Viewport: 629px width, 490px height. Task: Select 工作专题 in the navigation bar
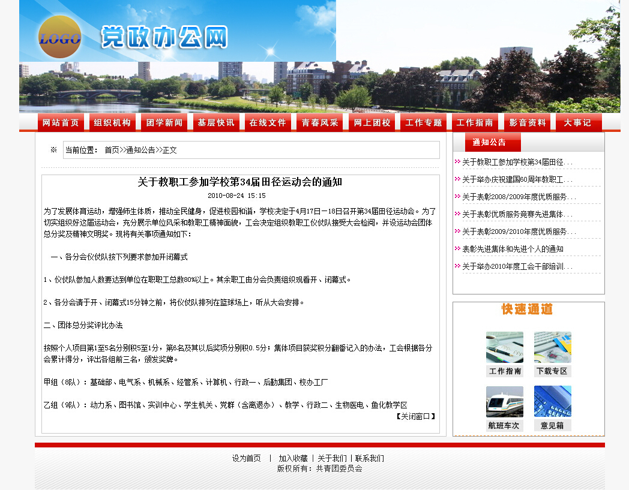[x=423, y=122]
